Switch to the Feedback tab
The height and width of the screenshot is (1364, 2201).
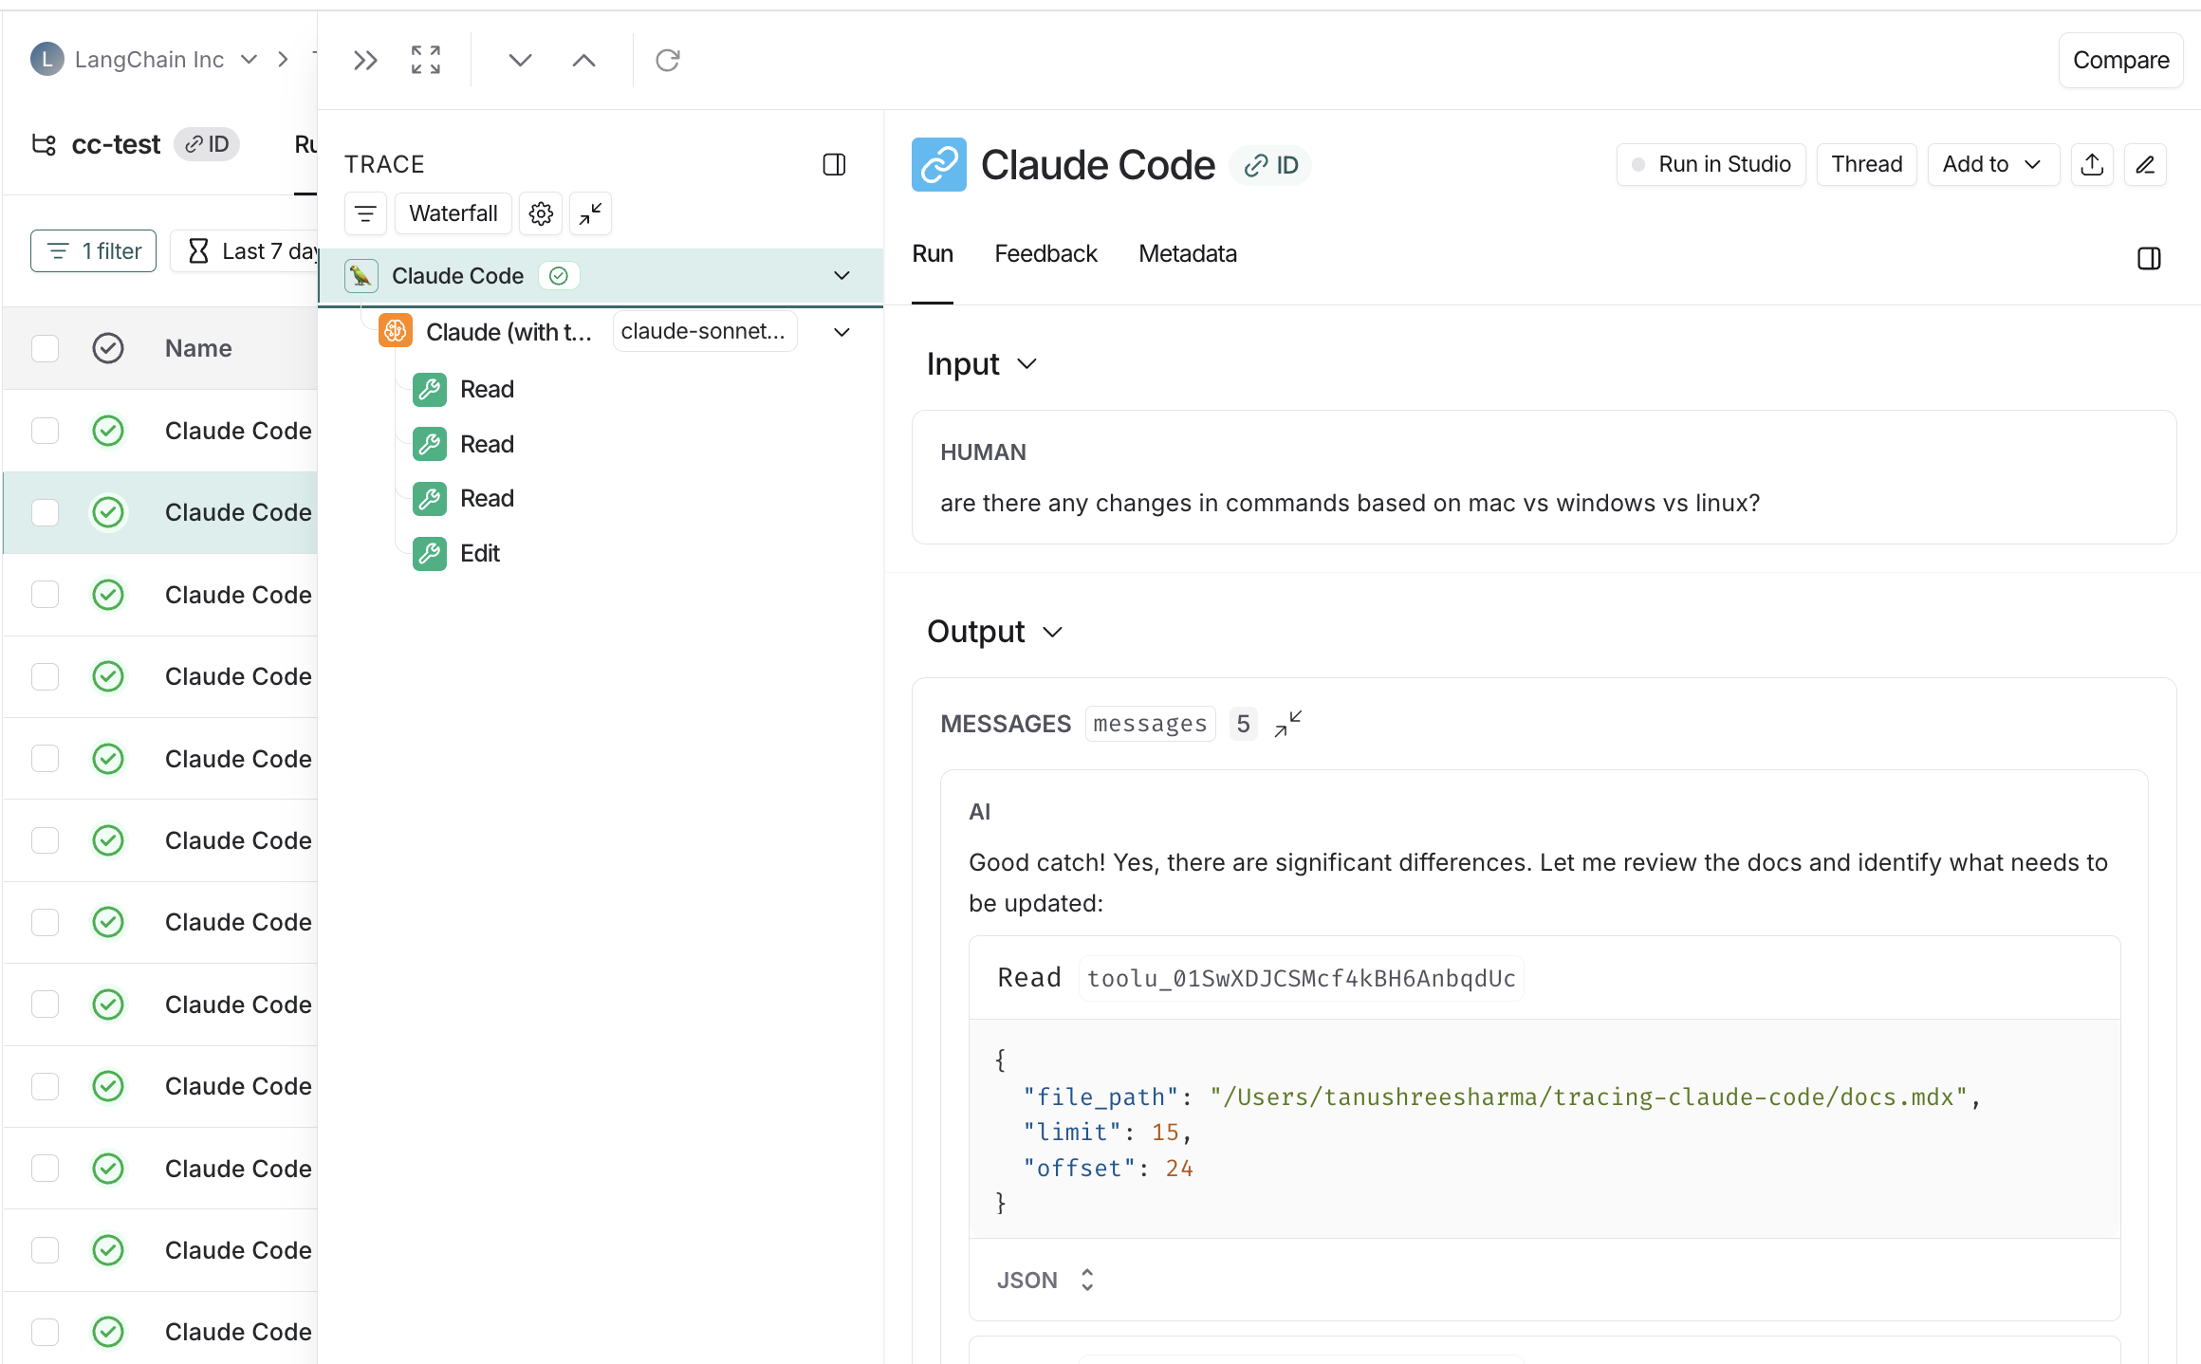[x=1045, y=253]
